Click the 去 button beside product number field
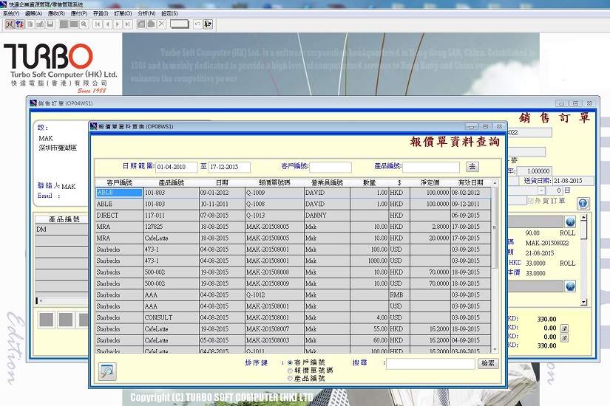 point(472,167)
